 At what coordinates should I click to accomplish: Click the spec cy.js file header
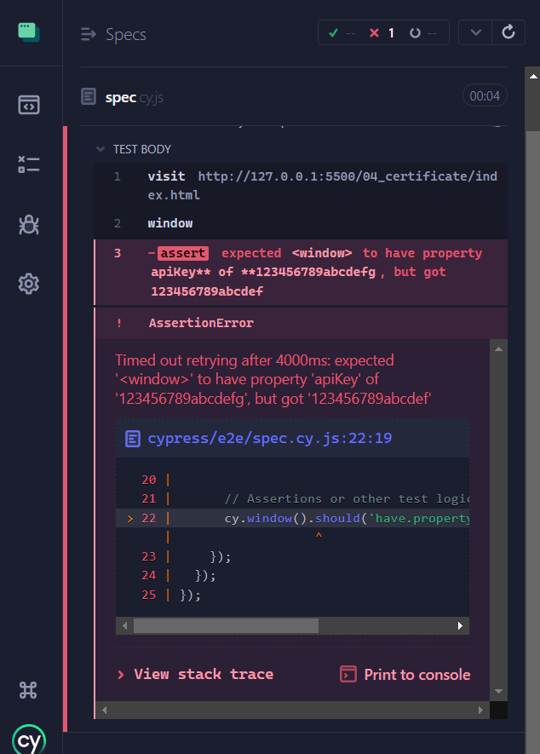[134, 97]
